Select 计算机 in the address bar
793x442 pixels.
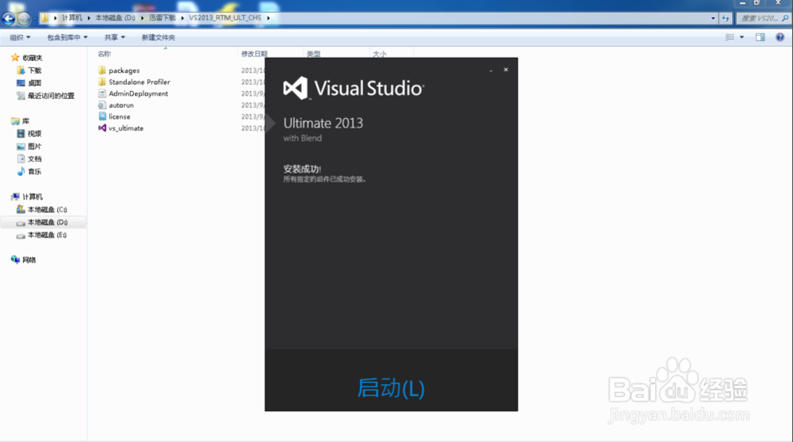tap(72, 17)
